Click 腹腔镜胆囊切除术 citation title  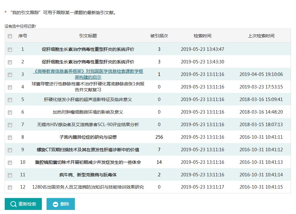[88, 162]
